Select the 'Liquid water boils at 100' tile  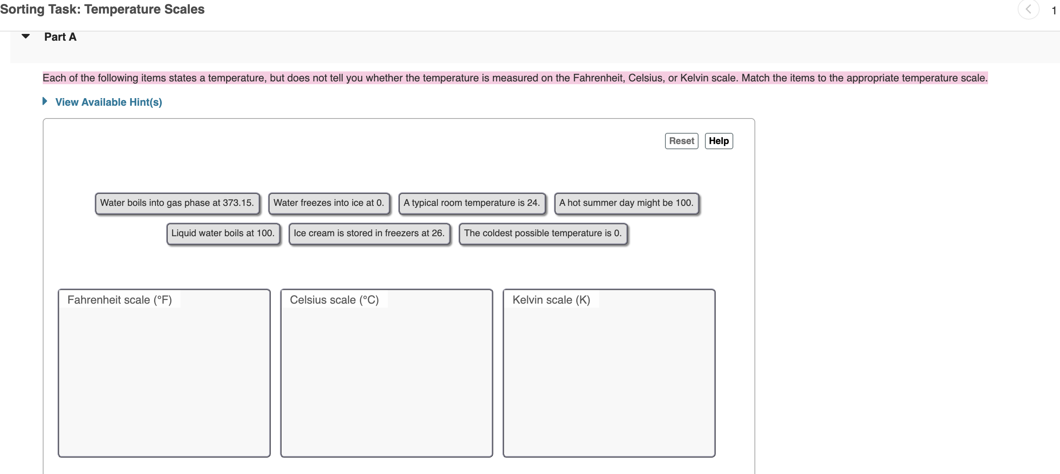click(x=222, y=233)
